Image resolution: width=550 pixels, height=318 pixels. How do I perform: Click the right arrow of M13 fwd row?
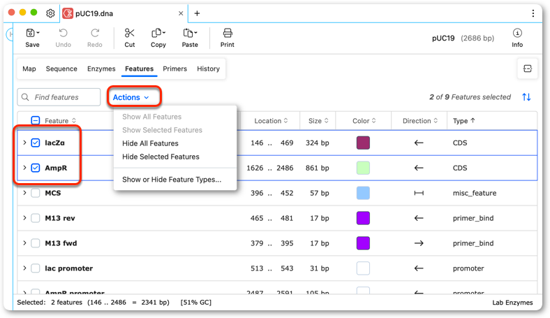tap(419, 243)
